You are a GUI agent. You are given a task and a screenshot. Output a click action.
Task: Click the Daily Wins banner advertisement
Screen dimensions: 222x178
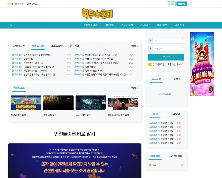tap(202, 64)
